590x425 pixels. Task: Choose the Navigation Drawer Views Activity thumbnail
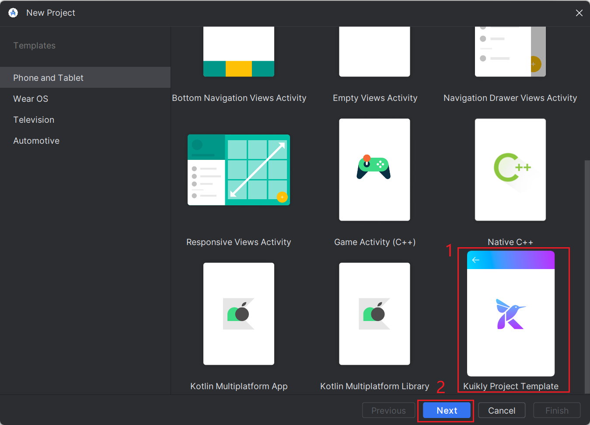click(x=510, y=52)
